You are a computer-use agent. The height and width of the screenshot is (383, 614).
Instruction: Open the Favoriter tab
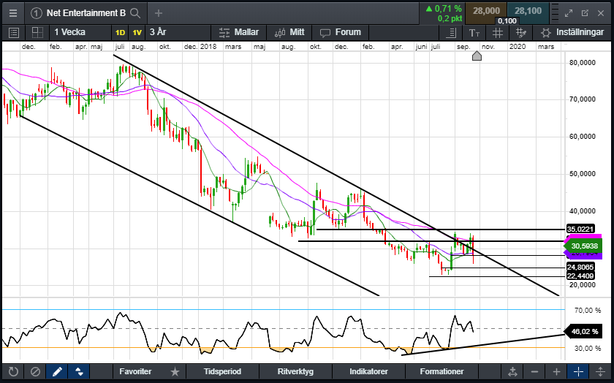tap(135, 371)
